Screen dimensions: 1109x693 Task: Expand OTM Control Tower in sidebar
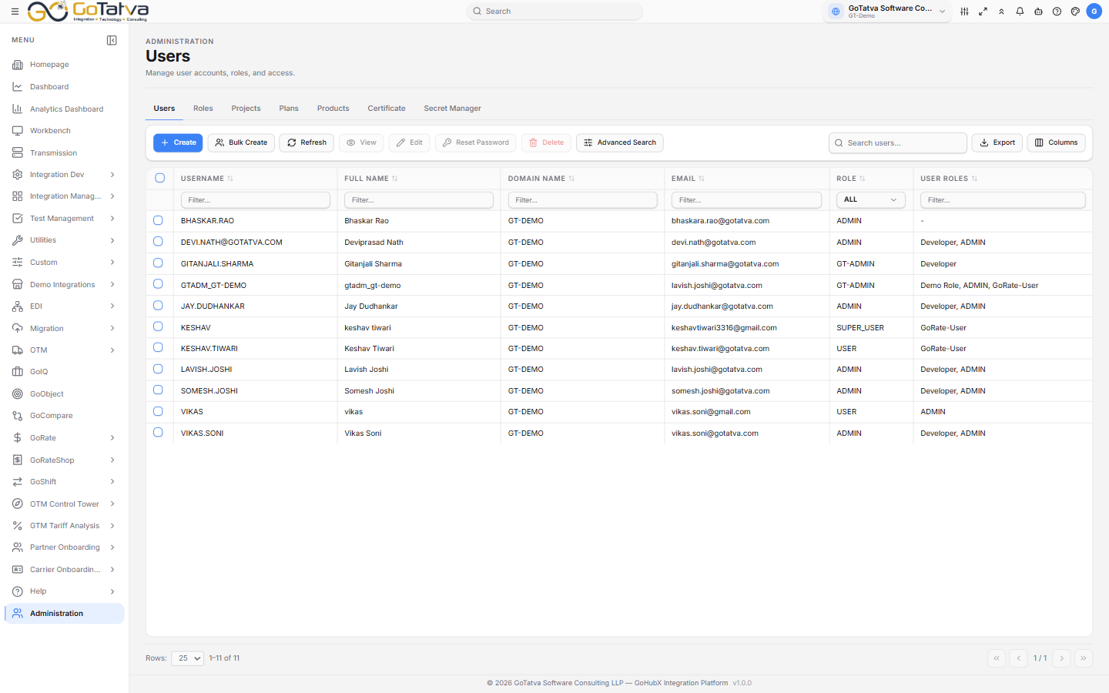tap(64, 504)
